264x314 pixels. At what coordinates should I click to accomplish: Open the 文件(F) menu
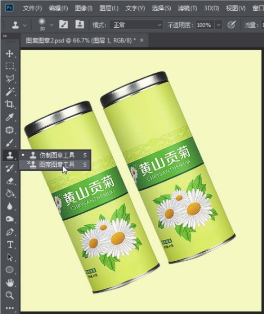click(32, 8)
